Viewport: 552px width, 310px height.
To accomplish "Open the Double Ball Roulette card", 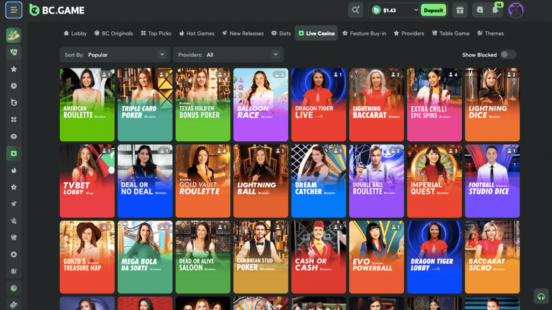I will coord(377,181).
